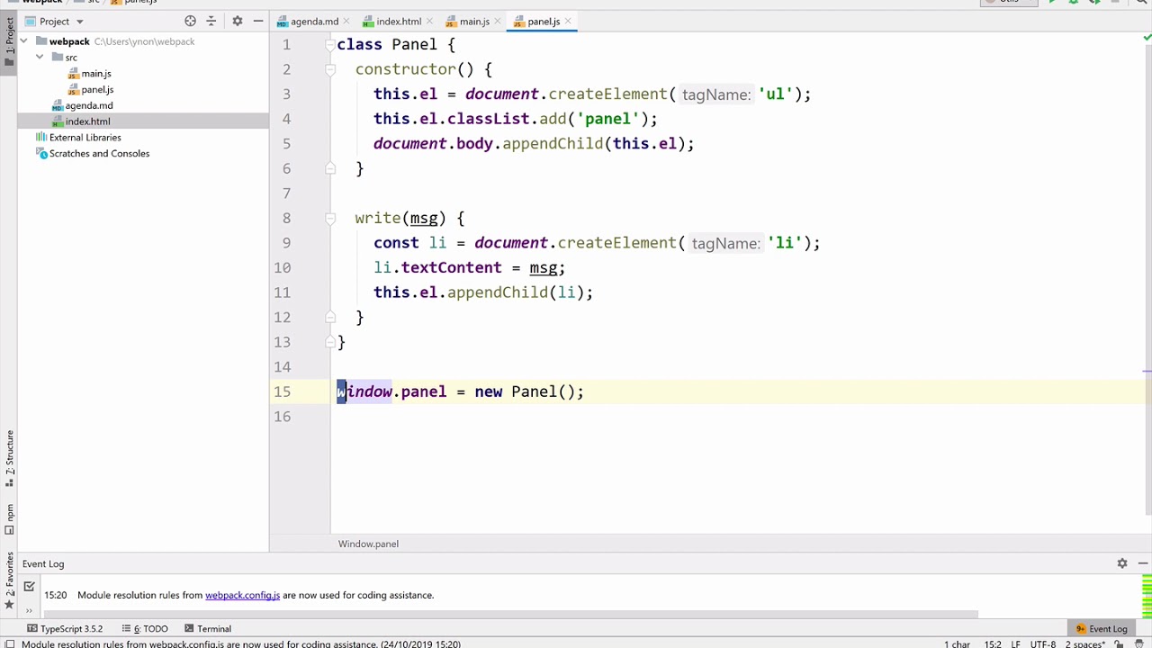The width and height of the screenshot is (1152, 648).
Task: Fold the constructor block at line 2
Action: tap(330, 69)
